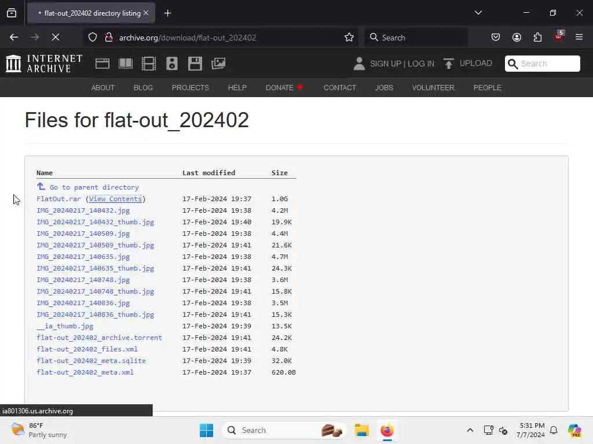The image size is (593, 444).
Task: Go to Internet Archive home logo
Action: (44, 64)
